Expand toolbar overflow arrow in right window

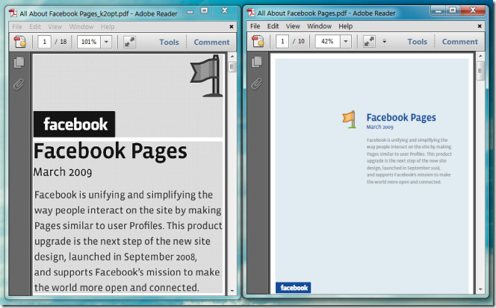[385, 41]
